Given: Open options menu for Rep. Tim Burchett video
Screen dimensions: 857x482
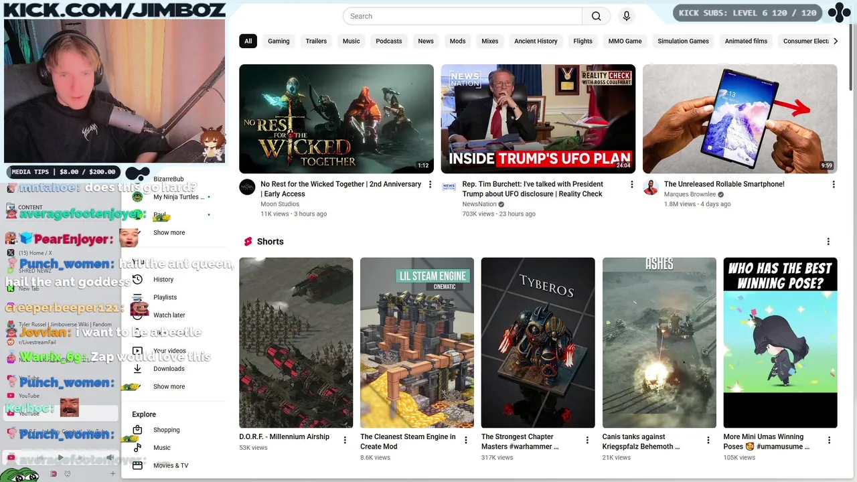Looking at the screenshot, I should pos(631,184).
